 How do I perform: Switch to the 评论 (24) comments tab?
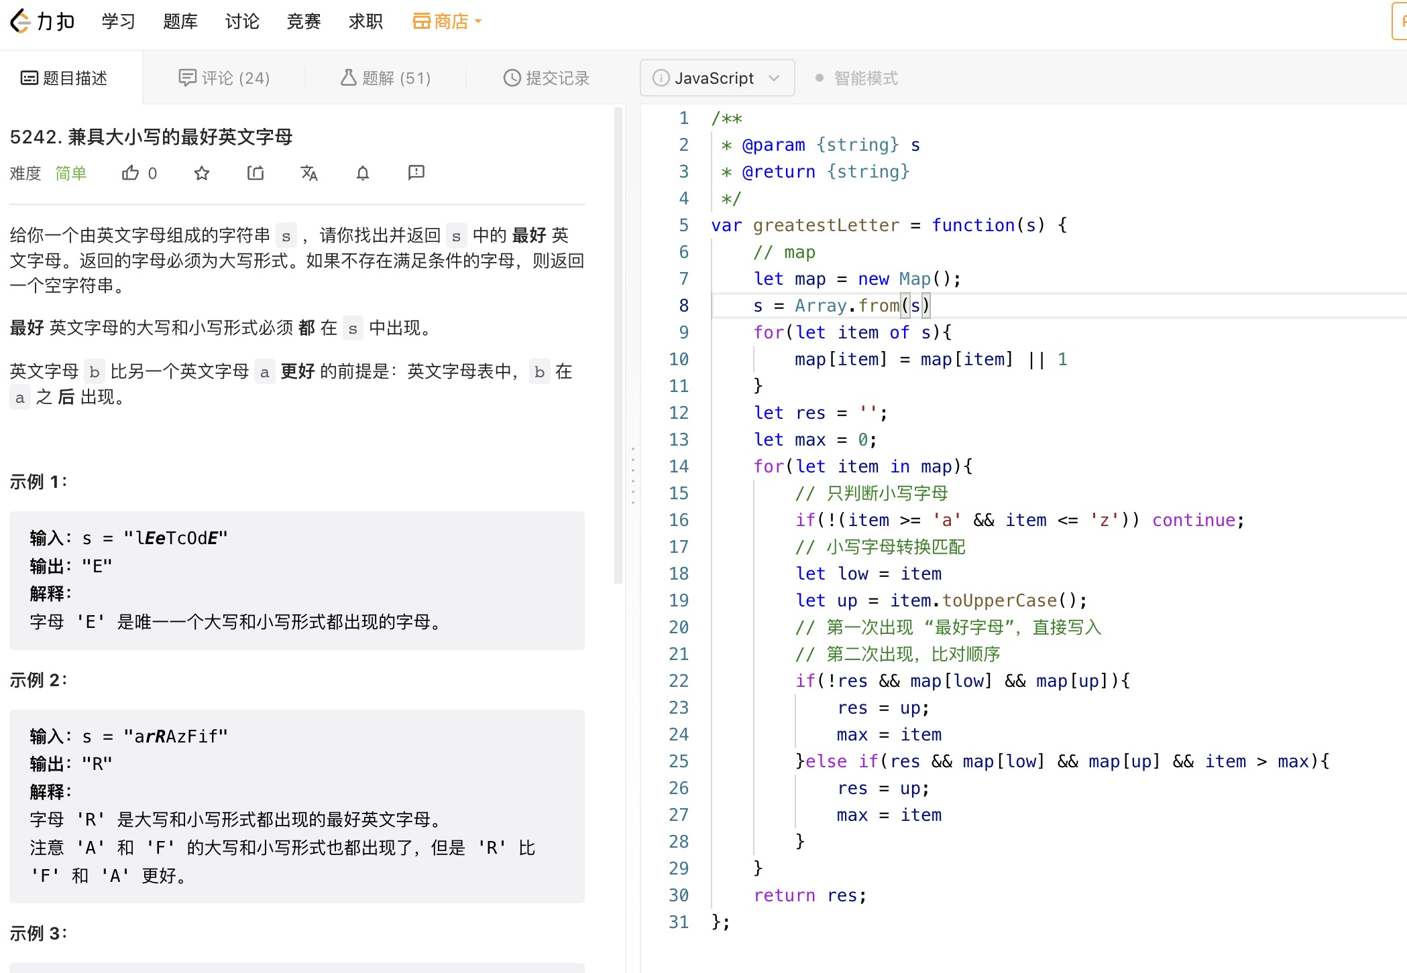(x=224, y=78)
